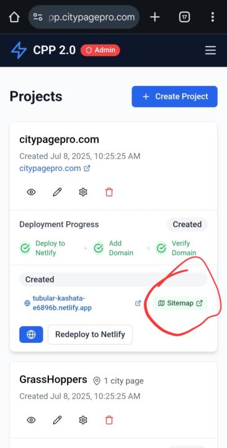Open the tab switcher showing 17 tabs
Screen dimensions: 227x448
184,17
